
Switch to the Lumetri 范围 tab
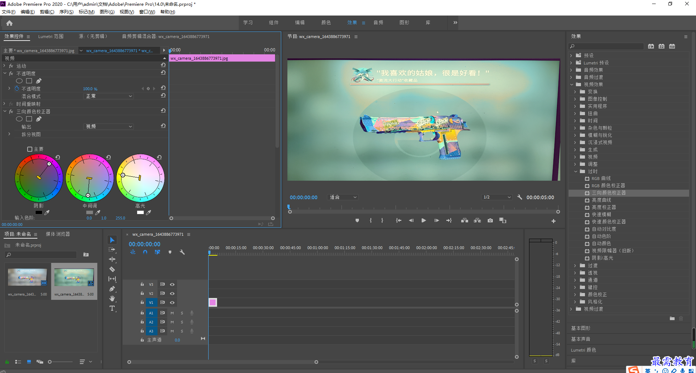tap(51, 37)
